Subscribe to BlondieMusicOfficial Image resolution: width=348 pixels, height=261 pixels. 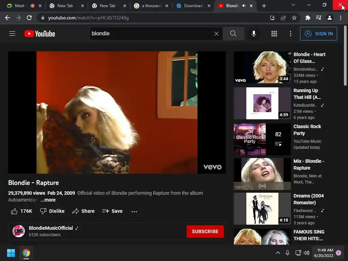205,231
